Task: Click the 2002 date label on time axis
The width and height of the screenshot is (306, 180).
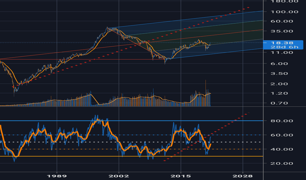Action: click(x=119, y=176)
